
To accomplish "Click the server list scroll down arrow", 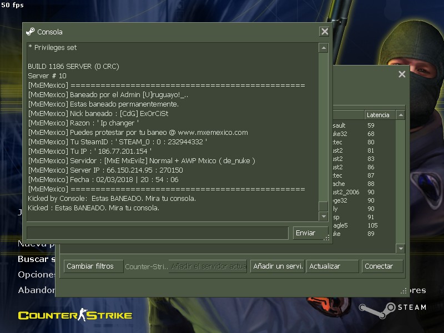I will [401, 249].
